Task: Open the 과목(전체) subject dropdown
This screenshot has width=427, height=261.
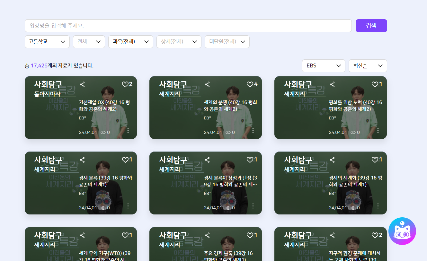Action: pos(130,42)
